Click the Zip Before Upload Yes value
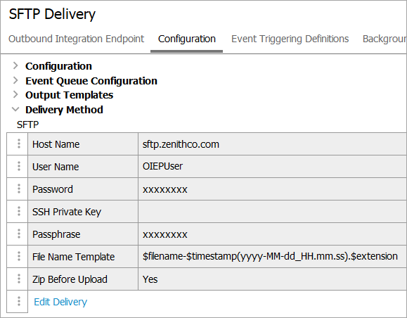 pyautogui.click(x=150, y=279)
